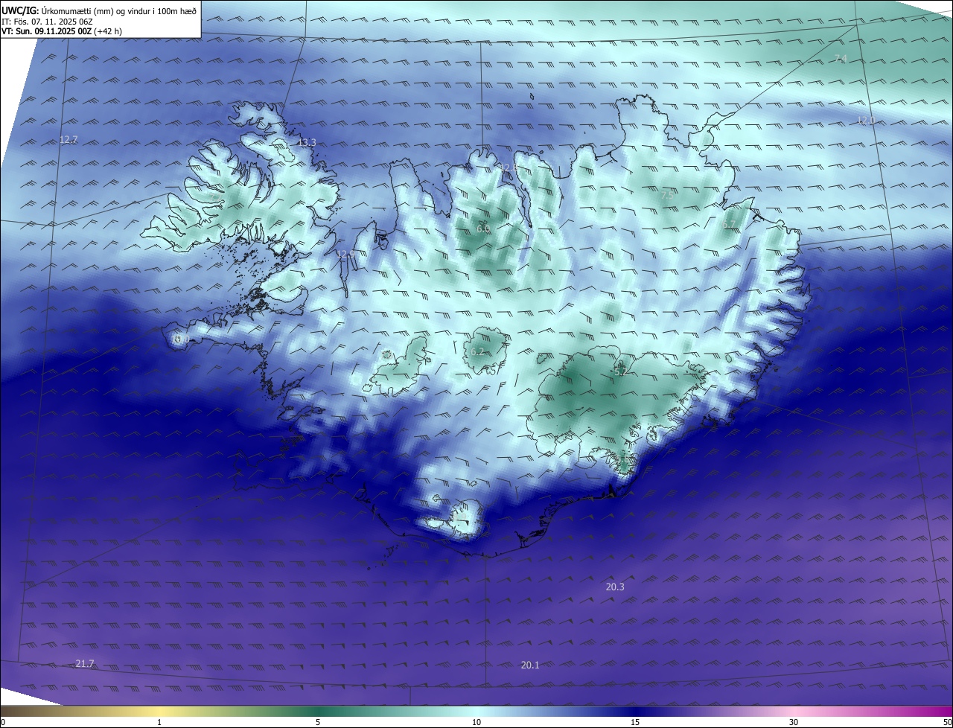The width and height of the screenshot is (953, 728).
Task: Click the 12.7 value label on the map
Action: click(68, 139)
